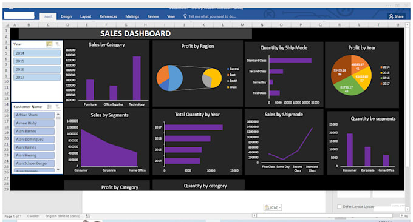Click '0 words' count in status bar

(33, 216)
